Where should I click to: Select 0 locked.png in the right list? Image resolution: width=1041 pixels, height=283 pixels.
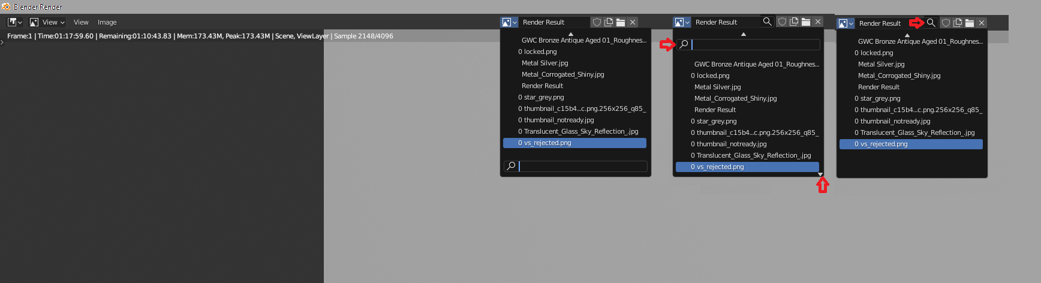coord(911,53)
